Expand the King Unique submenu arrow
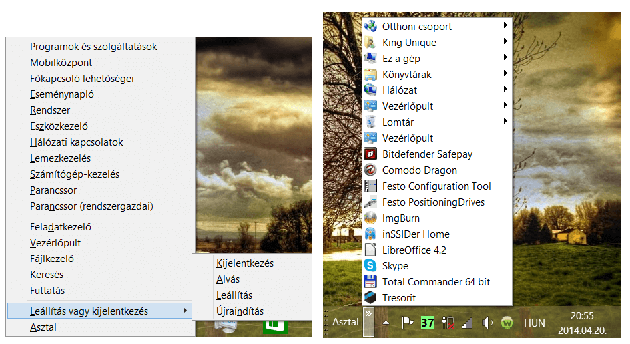 coord(505,41)
